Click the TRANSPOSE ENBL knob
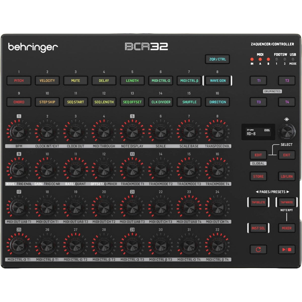The height and width of the screenshot is (302, 302). coord(217,131)
